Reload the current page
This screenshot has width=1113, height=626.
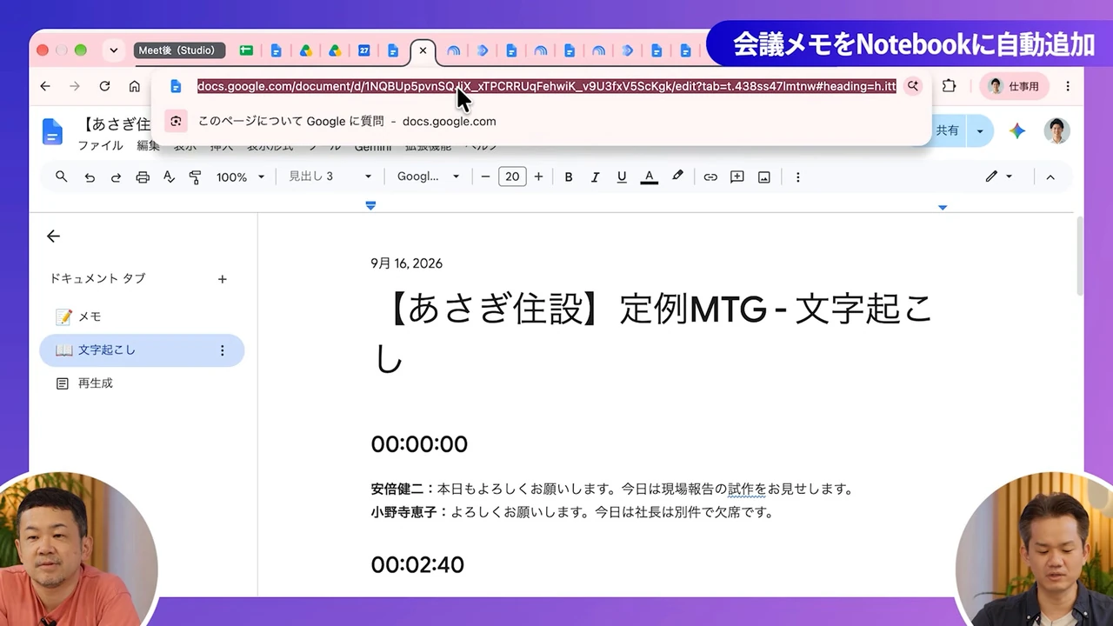tap(104, 86)
